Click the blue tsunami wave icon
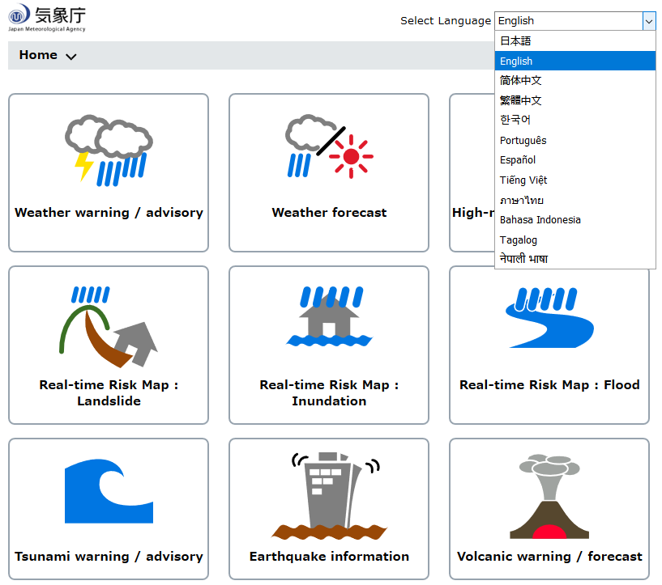Viewport: 662px width, 585px height. tap(109, 491)
